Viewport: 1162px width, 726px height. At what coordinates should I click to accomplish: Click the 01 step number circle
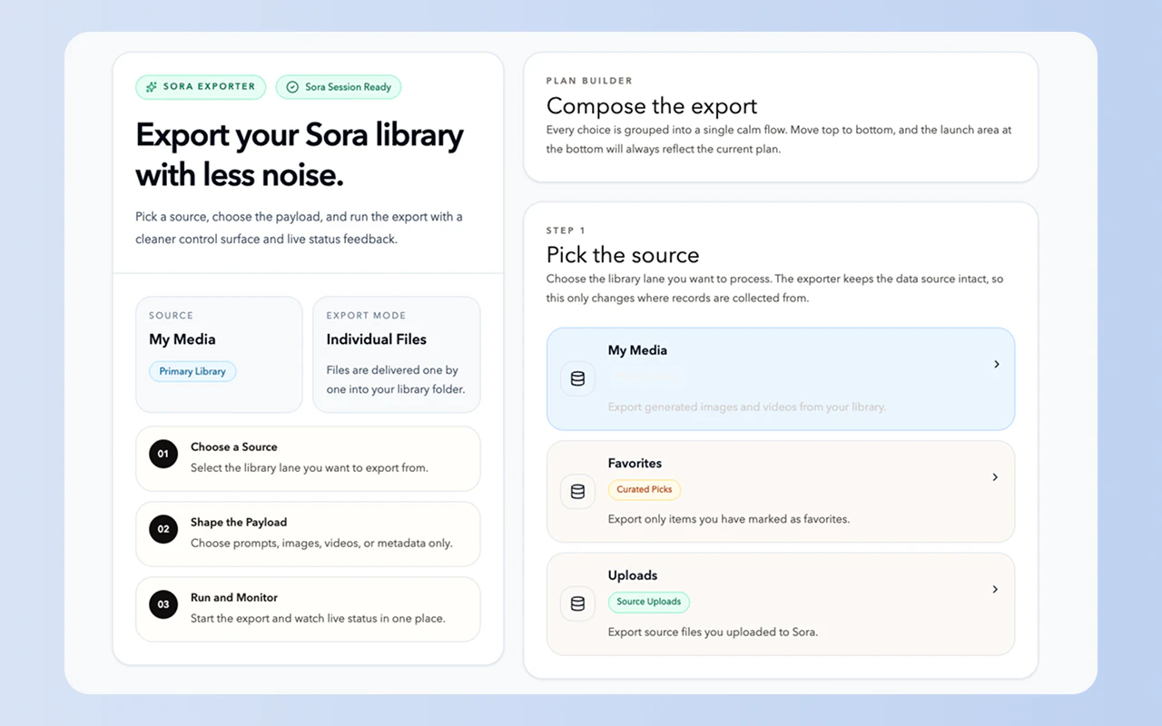(x=163, y=454)
